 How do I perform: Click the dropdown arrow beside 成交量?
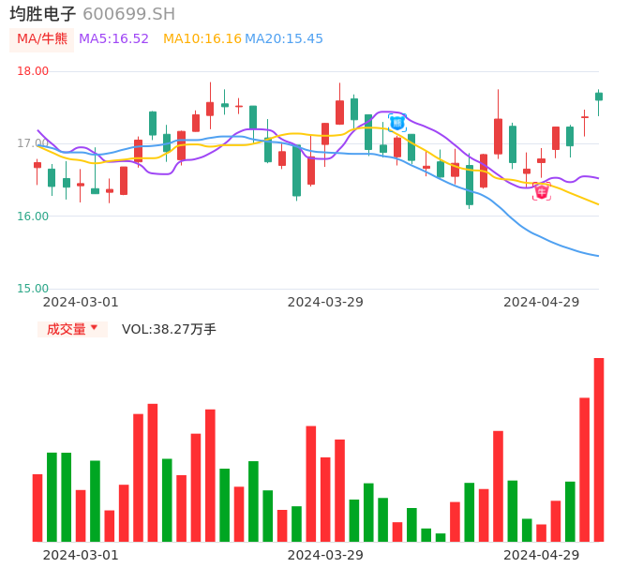(94, 328)
